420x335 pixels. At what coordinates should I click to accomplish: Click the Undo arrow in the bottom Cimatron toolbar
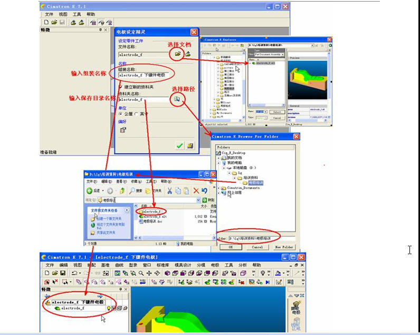[74, 273]
